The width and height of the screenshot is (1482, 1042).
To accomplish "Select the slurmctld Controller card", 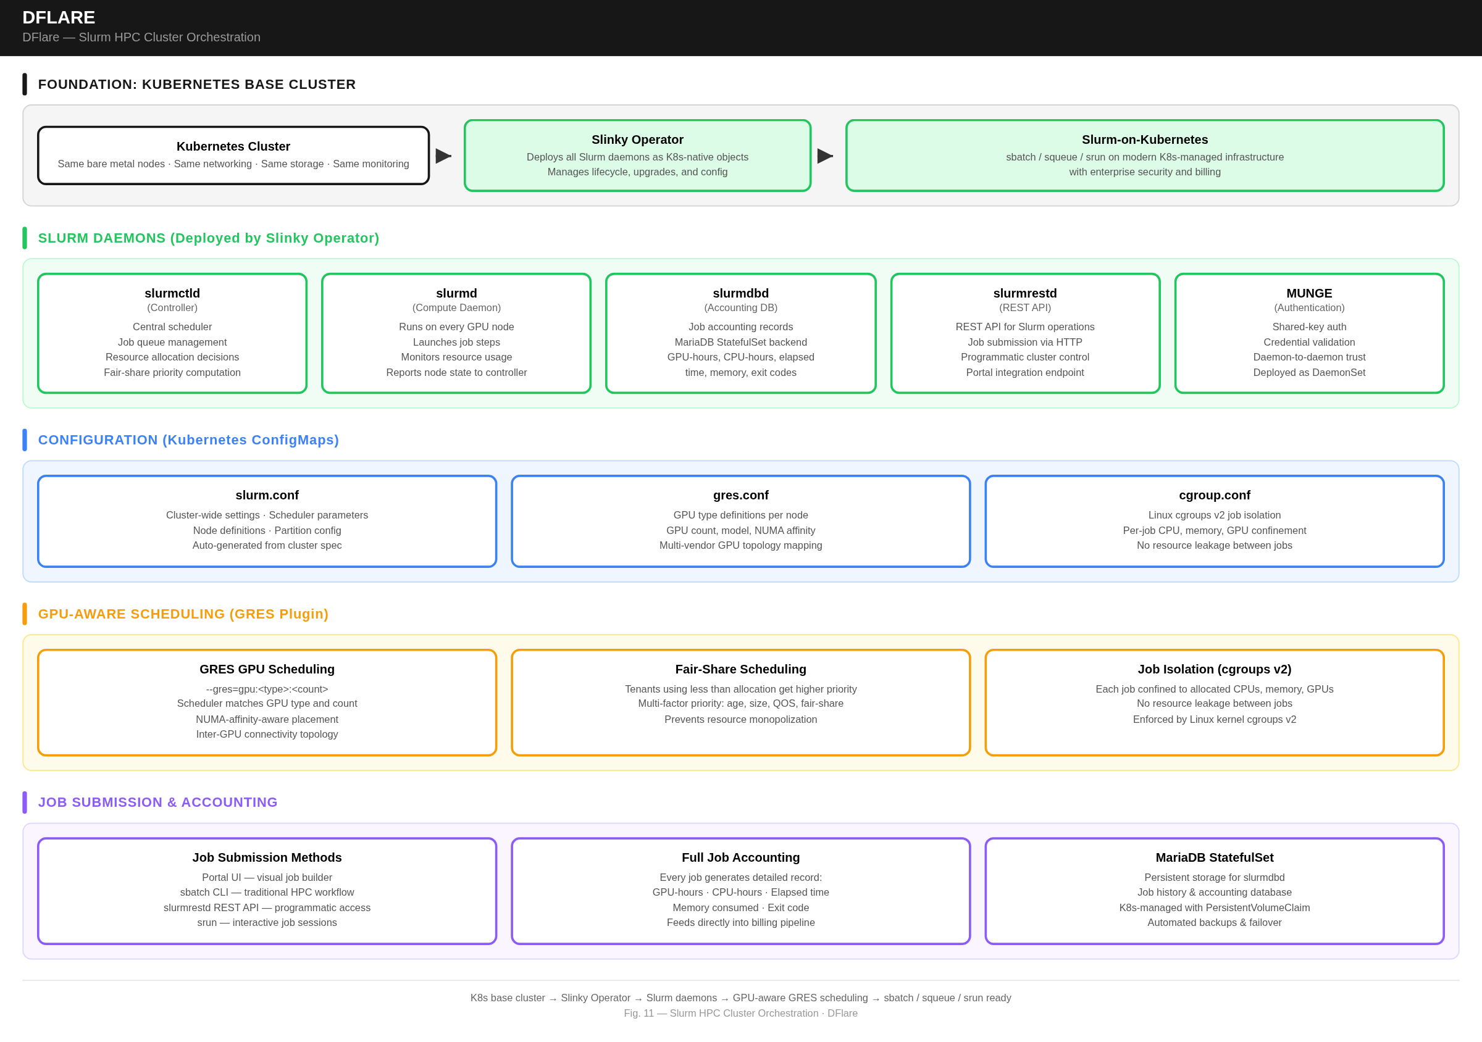I will 172,332.
